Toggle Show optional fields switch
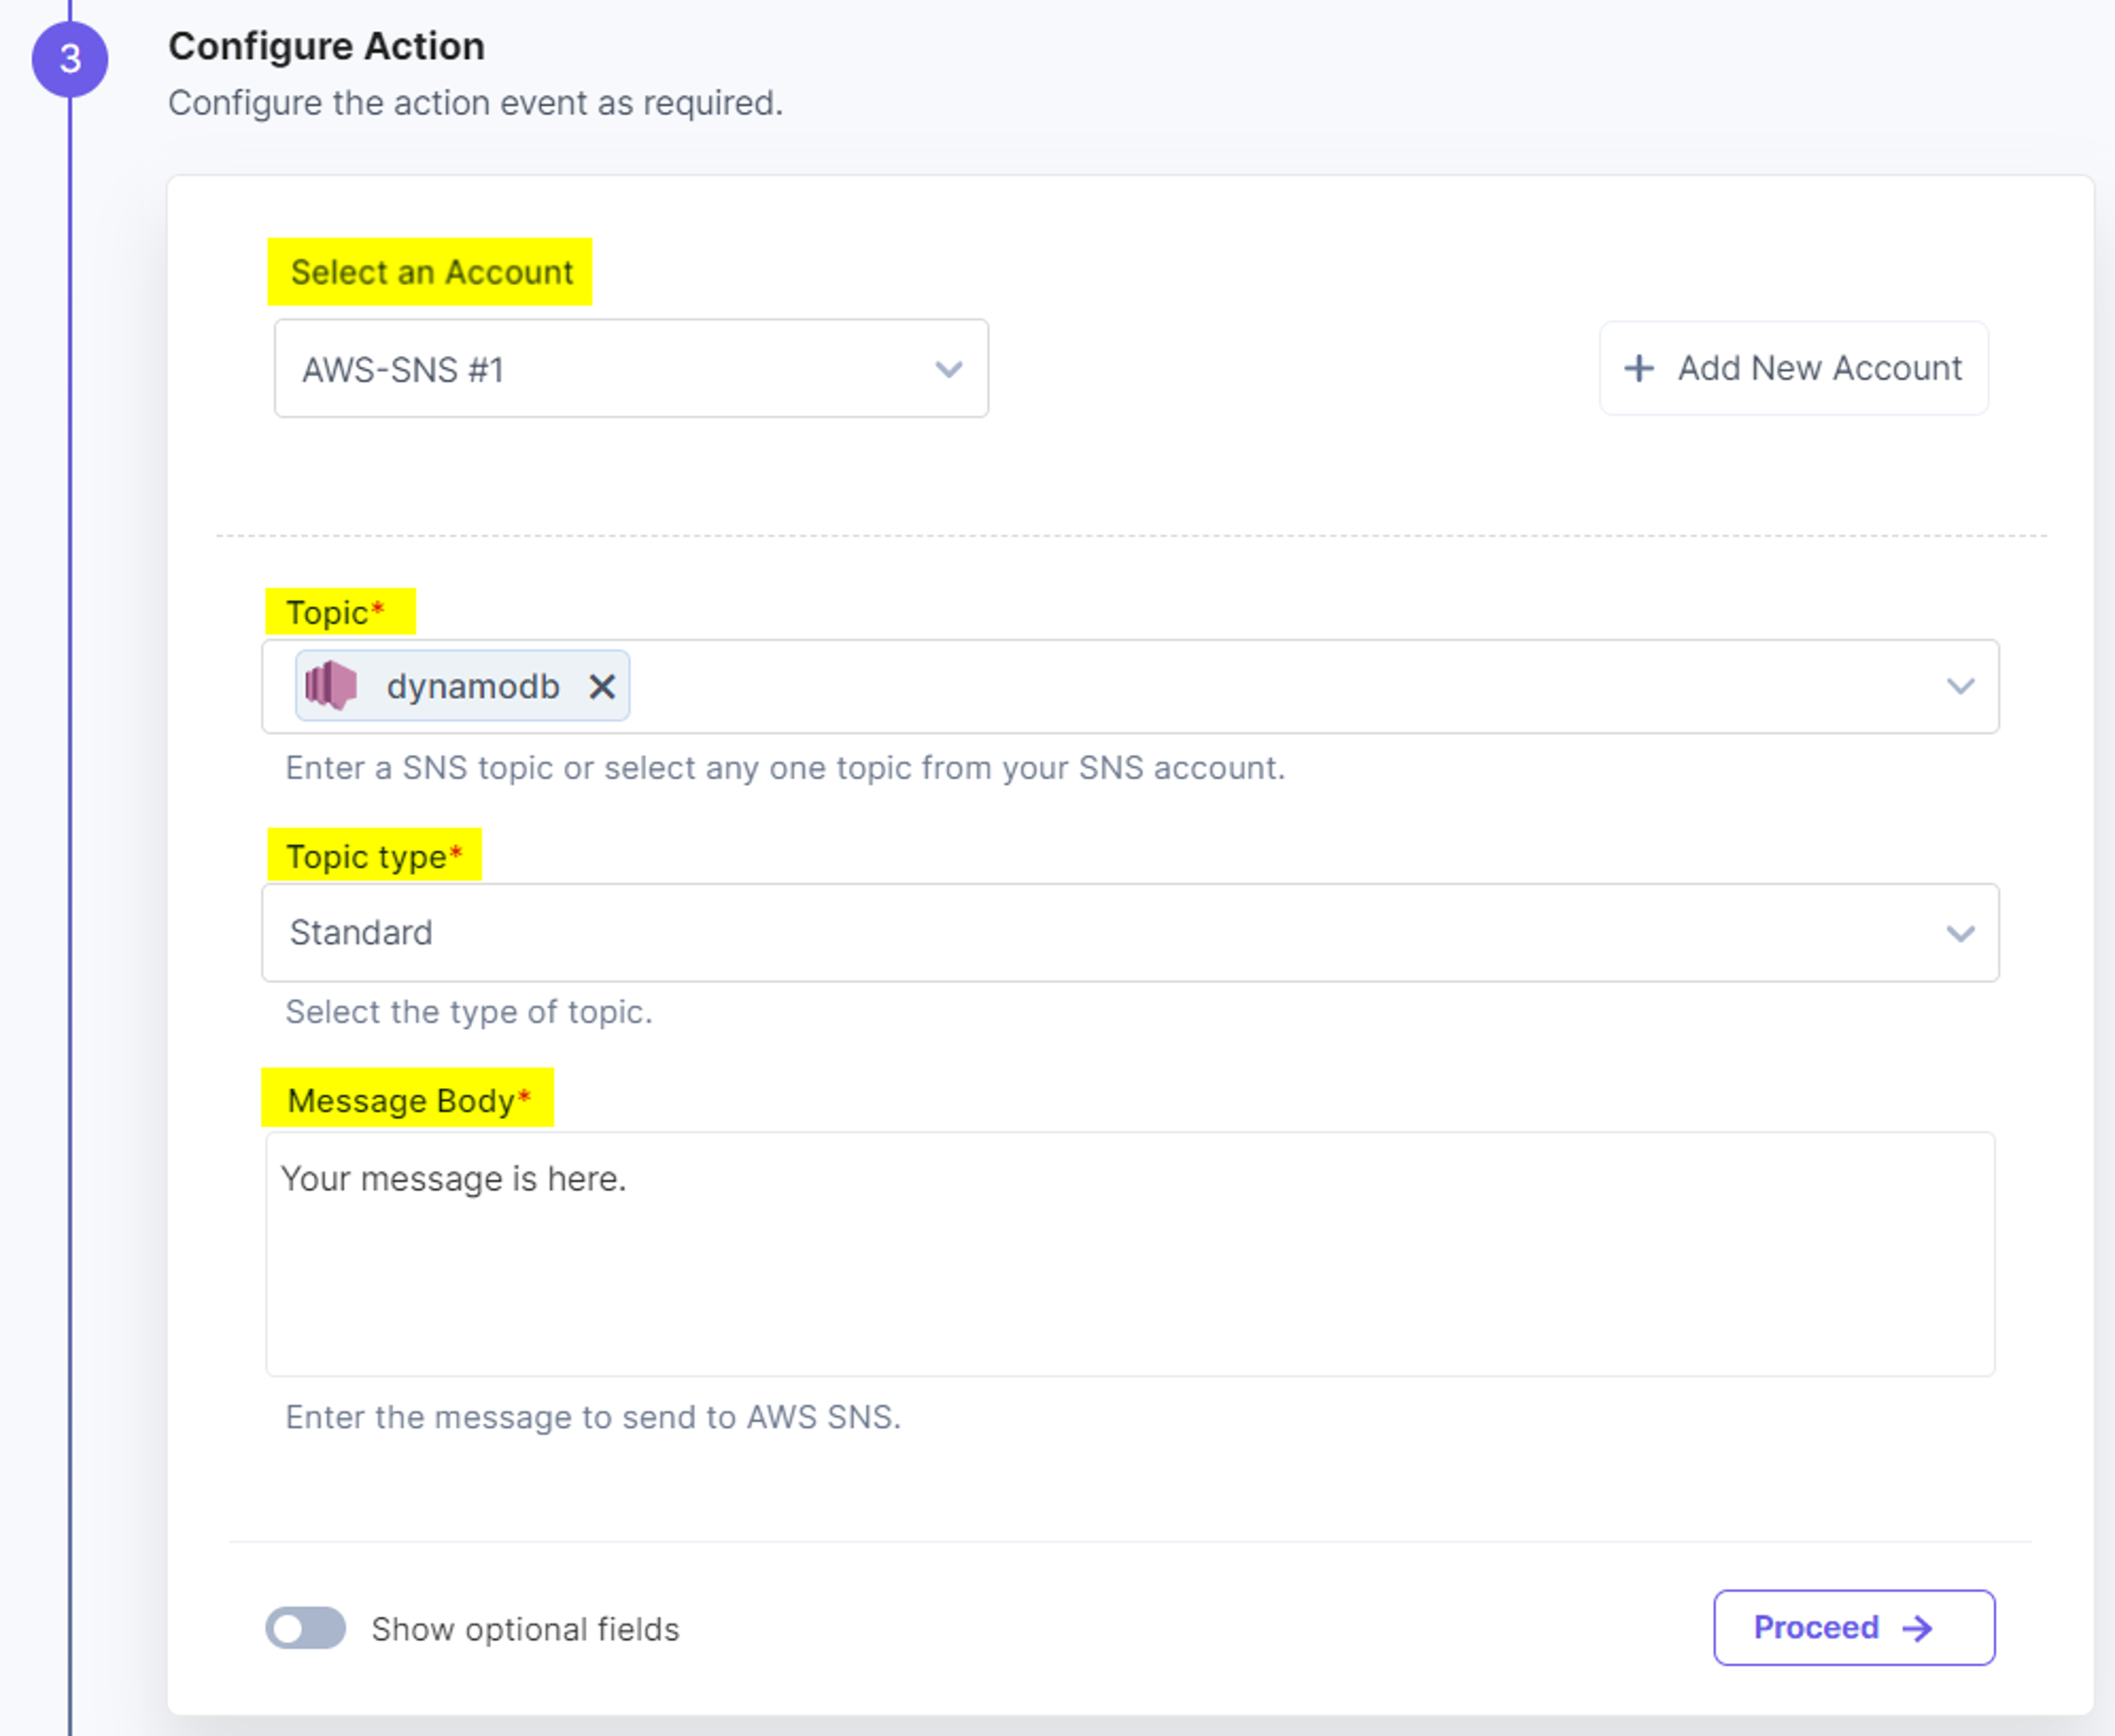Viewport: 2115px width, 1736px height. click(306, 1628)
